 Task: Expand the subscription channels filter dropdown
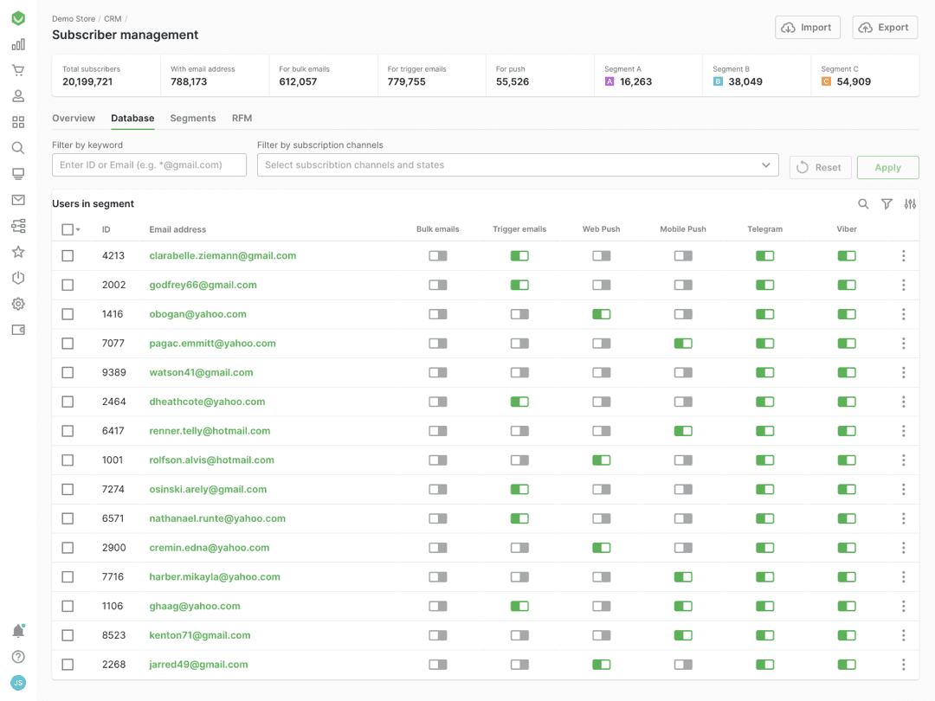click(765, 165)
